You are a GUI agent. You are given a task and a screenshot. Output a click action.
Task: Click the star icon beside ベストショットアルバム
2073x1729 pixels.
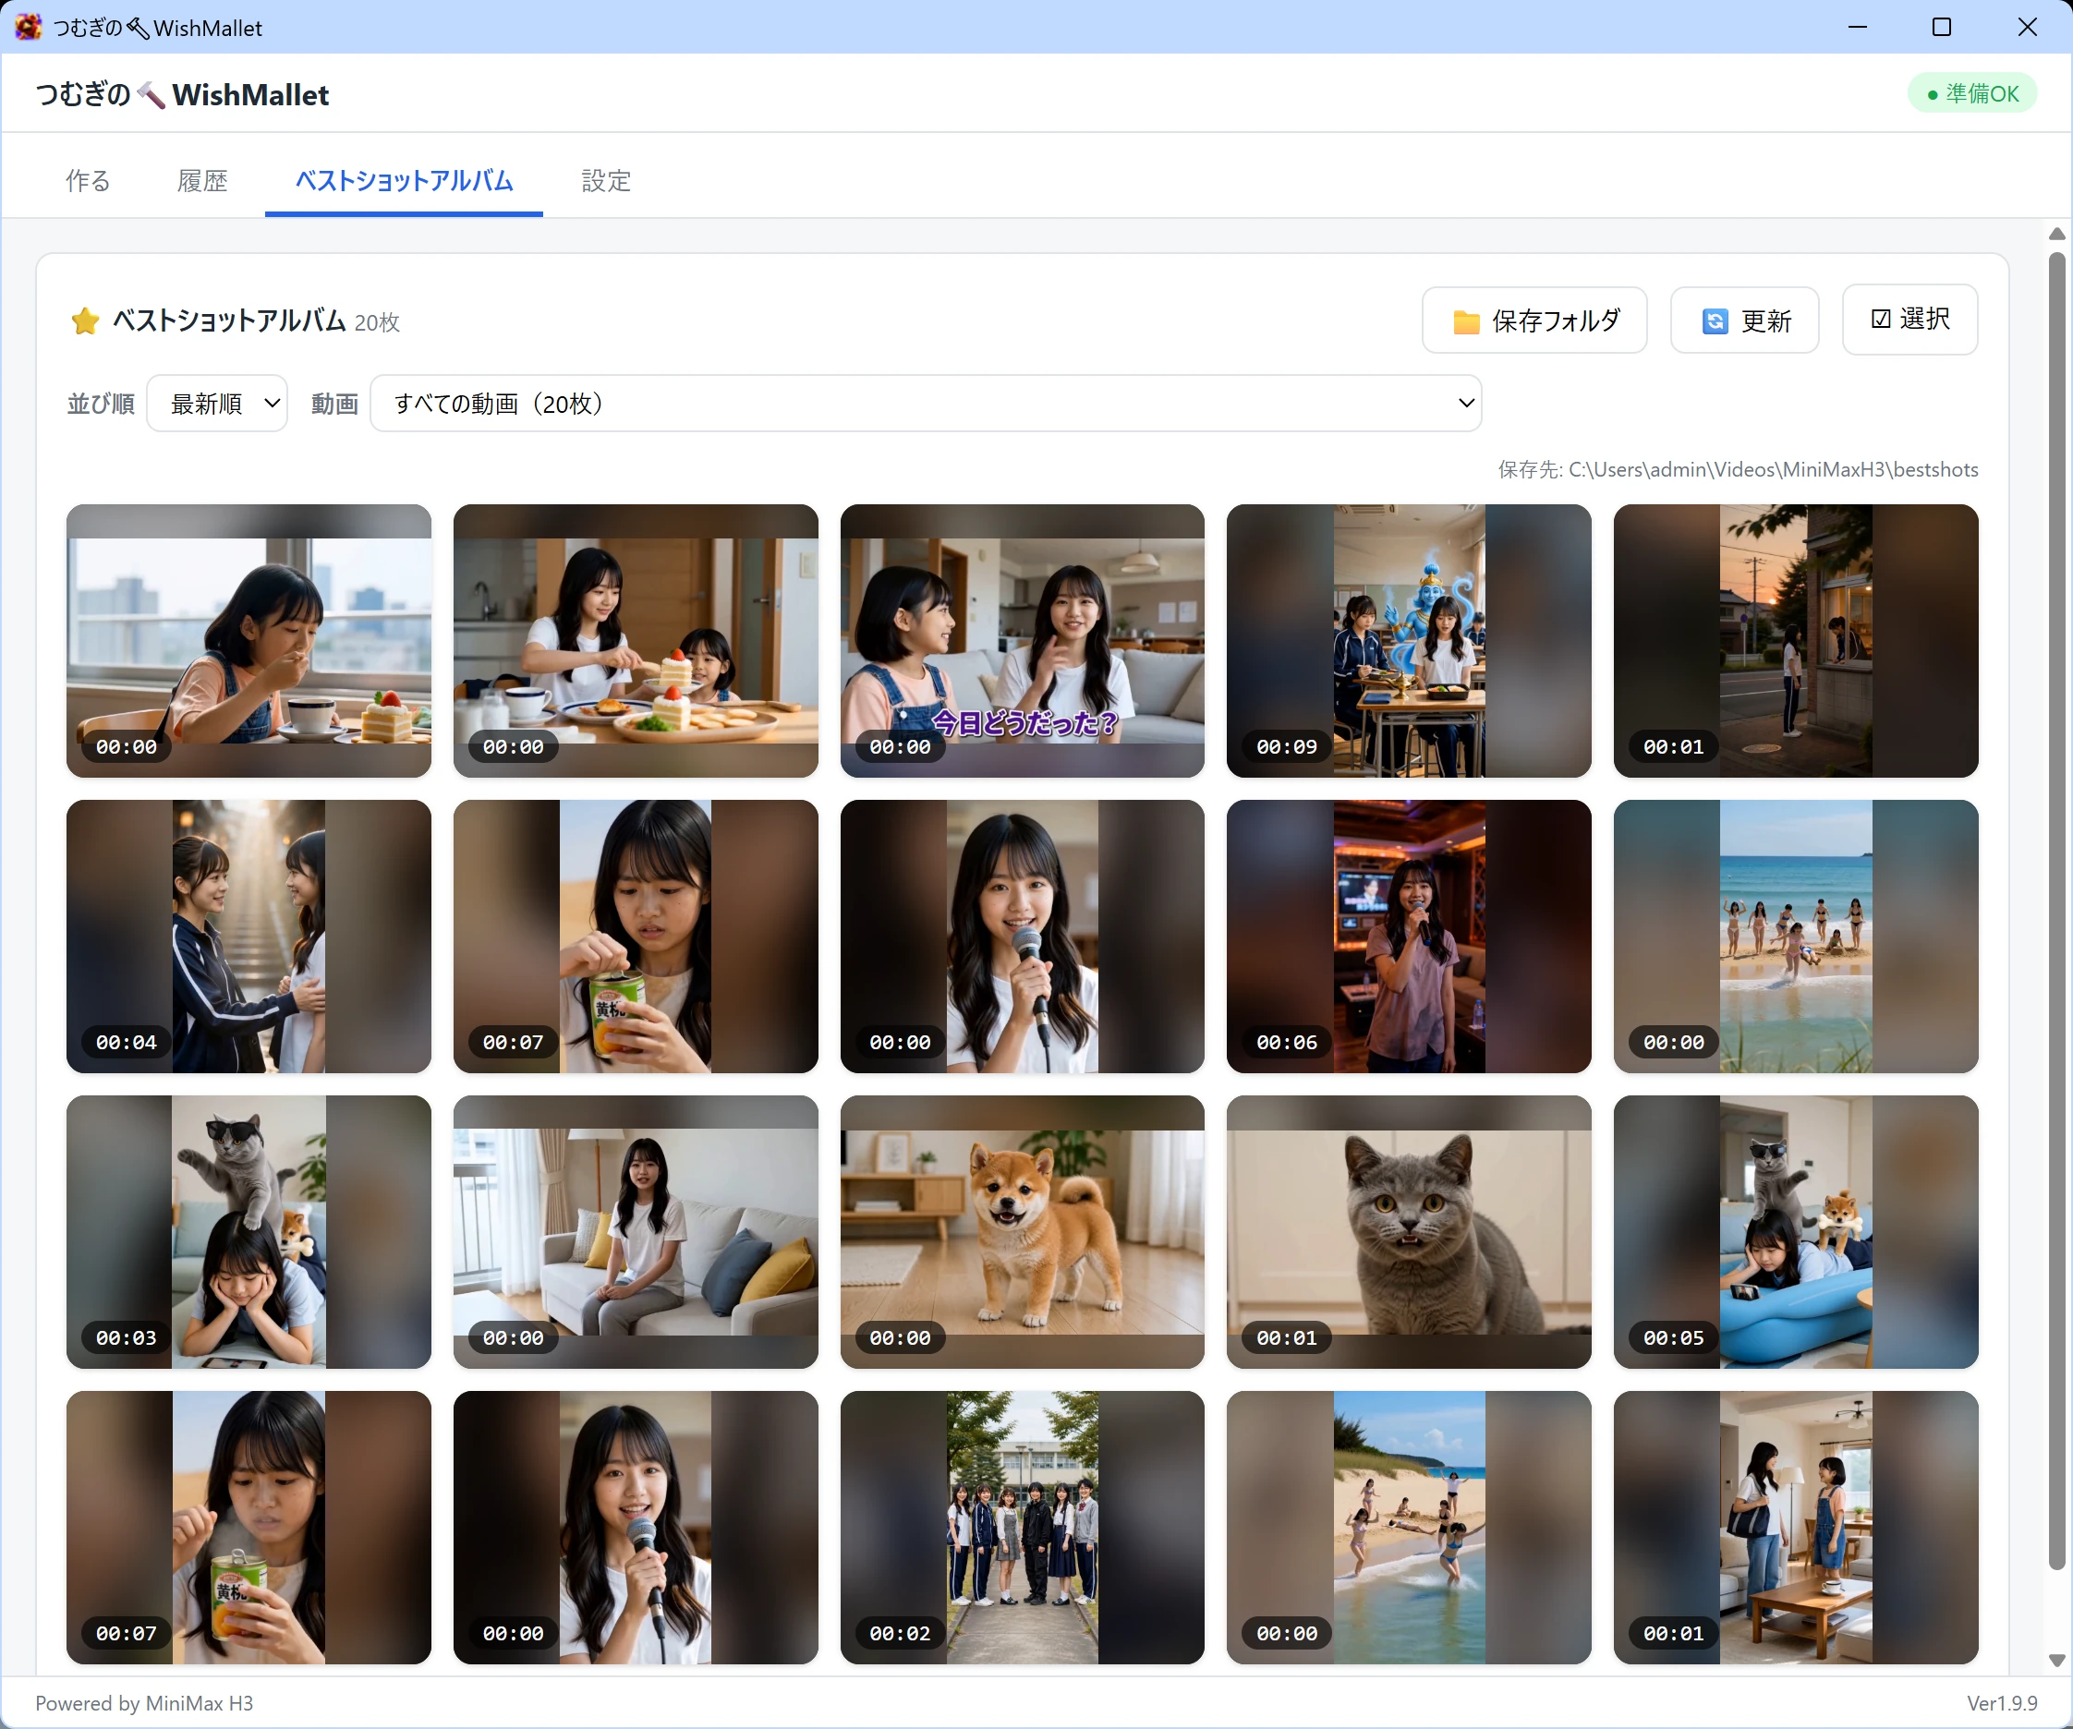[85, 320]
